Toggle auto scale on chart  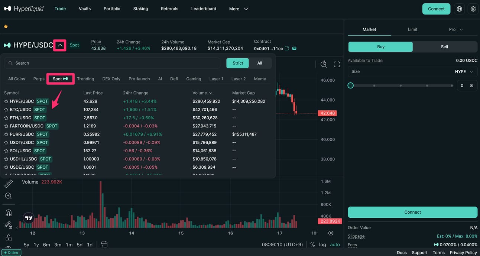pos(335,244)
